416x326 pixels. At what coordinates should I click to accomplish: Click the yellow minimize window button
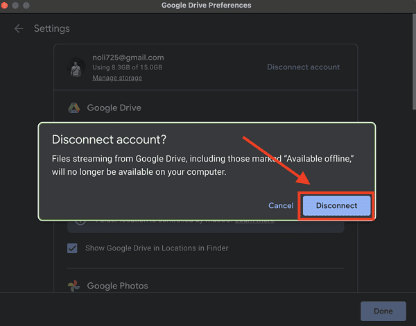click(16, 5)
